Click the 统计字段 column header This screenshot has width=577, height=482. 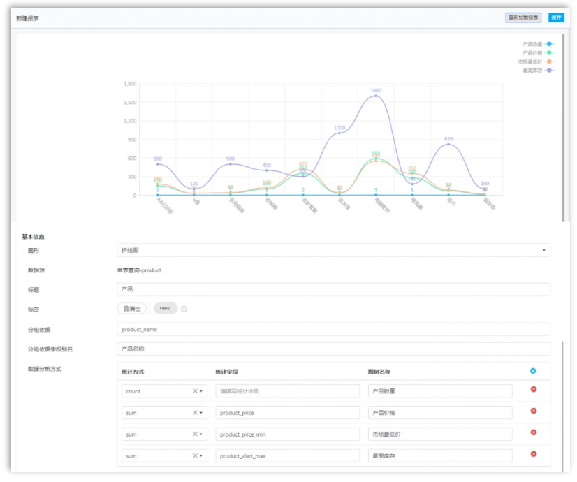click(226, 372)
